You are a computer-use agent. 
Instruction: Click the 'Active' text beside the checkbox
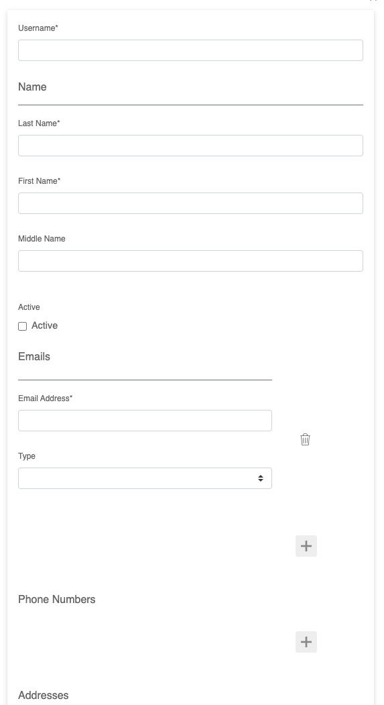point(44,325)
